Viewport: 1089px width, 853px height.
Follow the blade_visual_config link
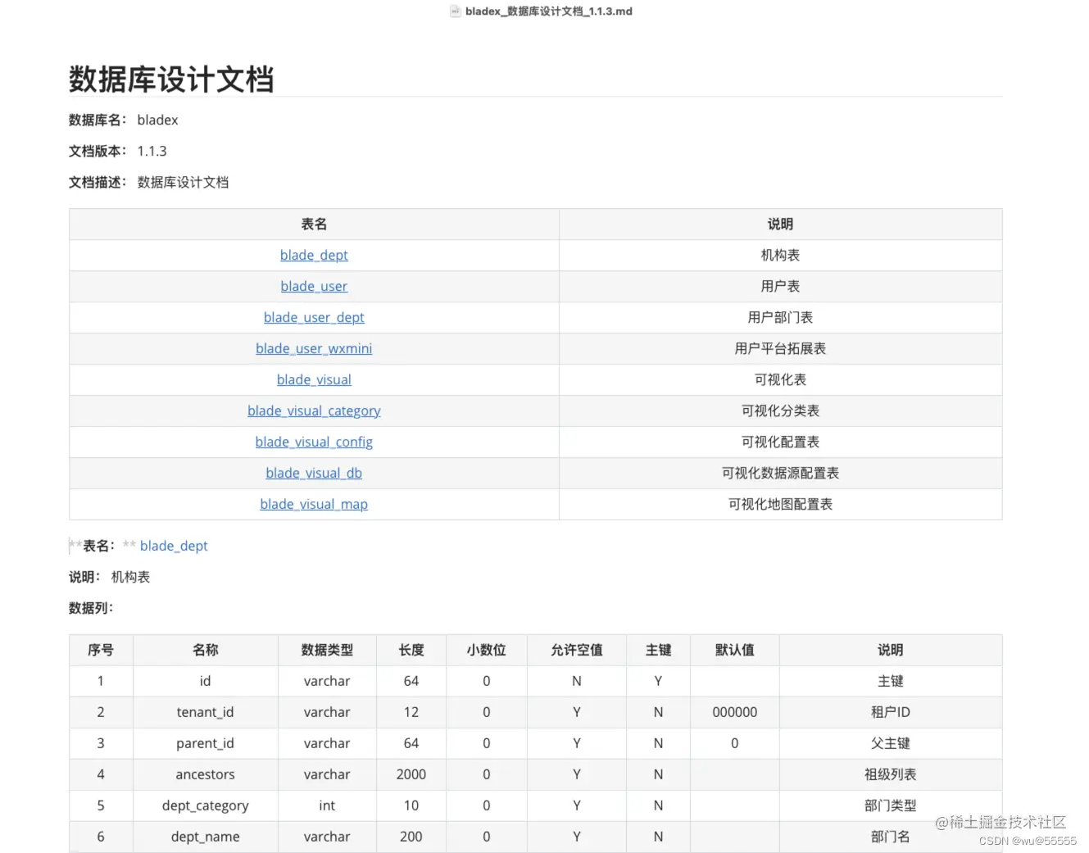point(314,442)
